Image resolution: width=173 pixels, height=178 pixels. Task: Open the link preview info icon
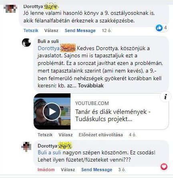(x=165, y=97)
